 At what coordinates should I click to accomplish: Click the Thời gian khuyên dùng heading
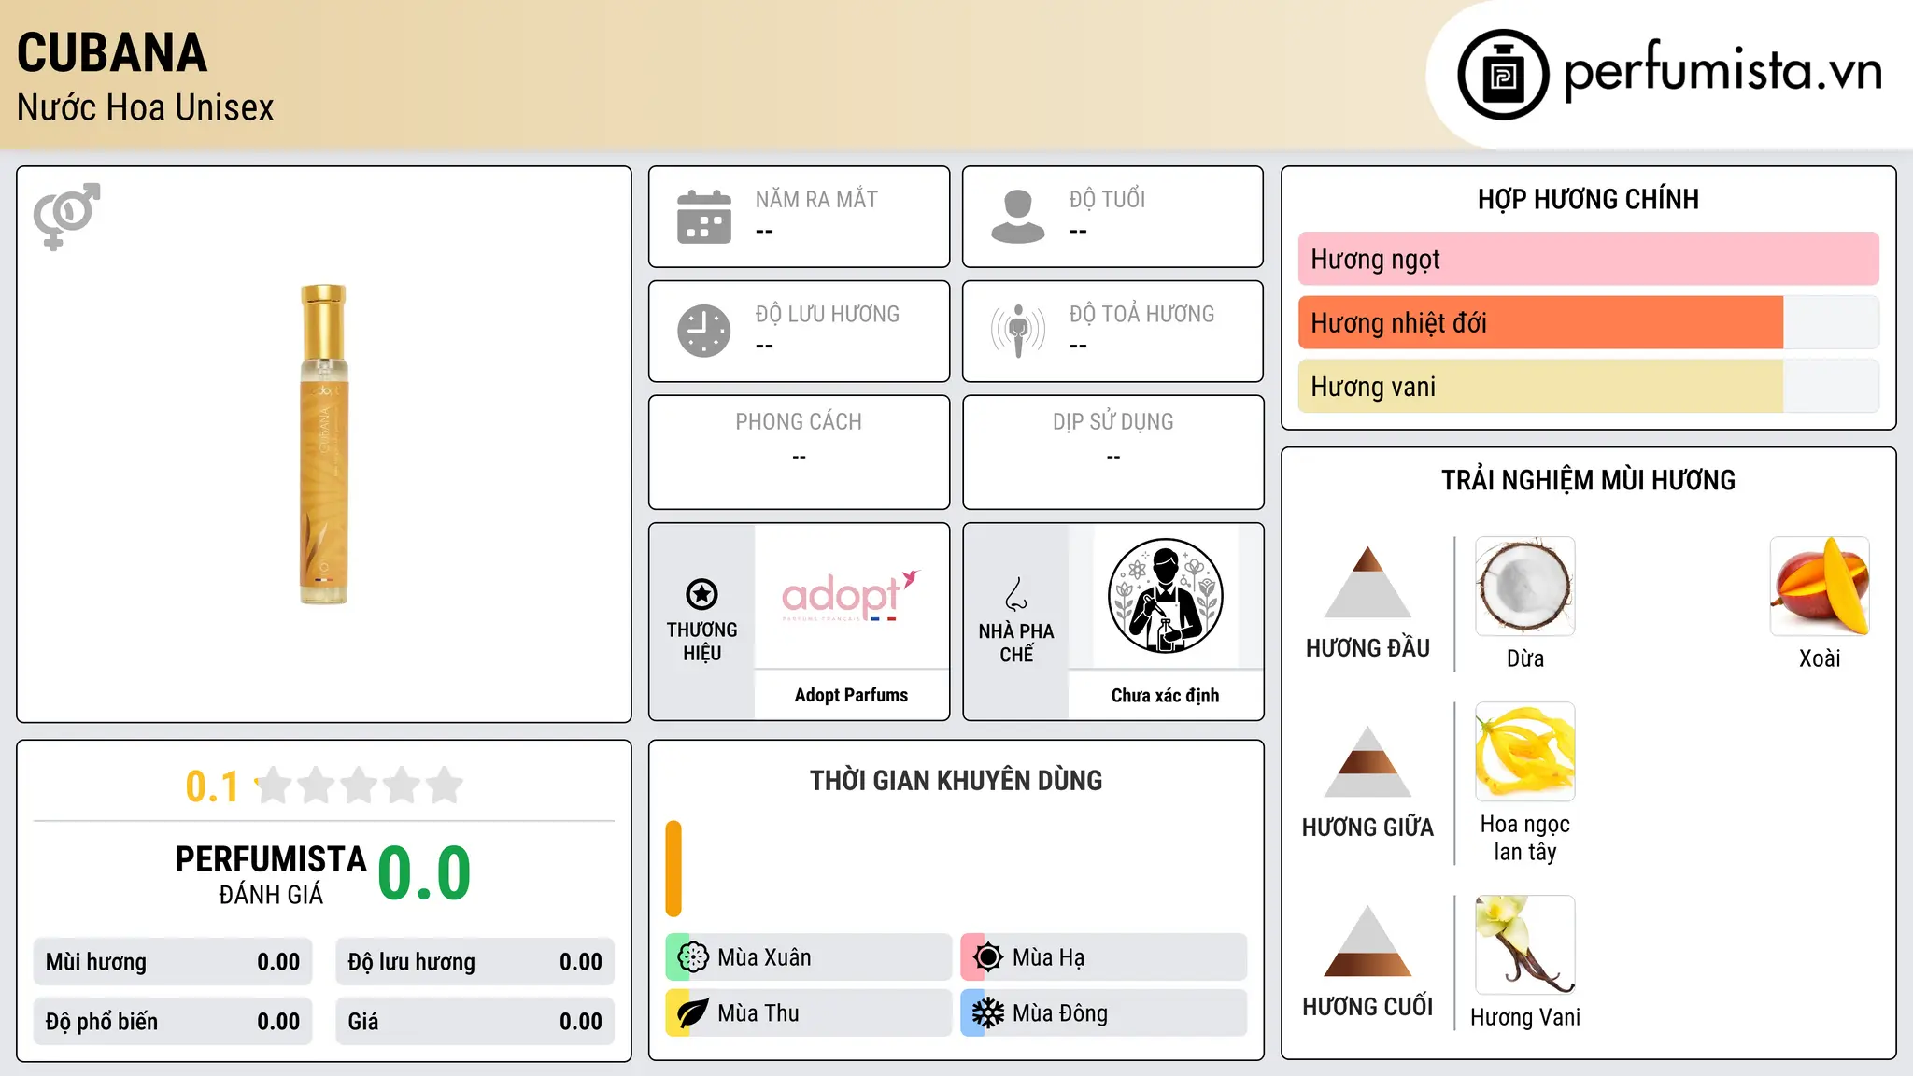(x=956, y=780)
